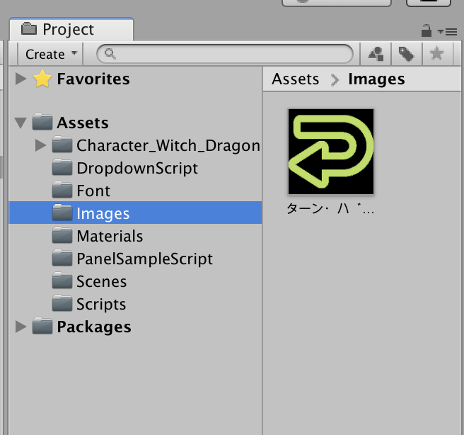Screen dimensions: 464x435
Task: Expand the Favorites tree
Action: pyautogui.click(x=21, y=79)
